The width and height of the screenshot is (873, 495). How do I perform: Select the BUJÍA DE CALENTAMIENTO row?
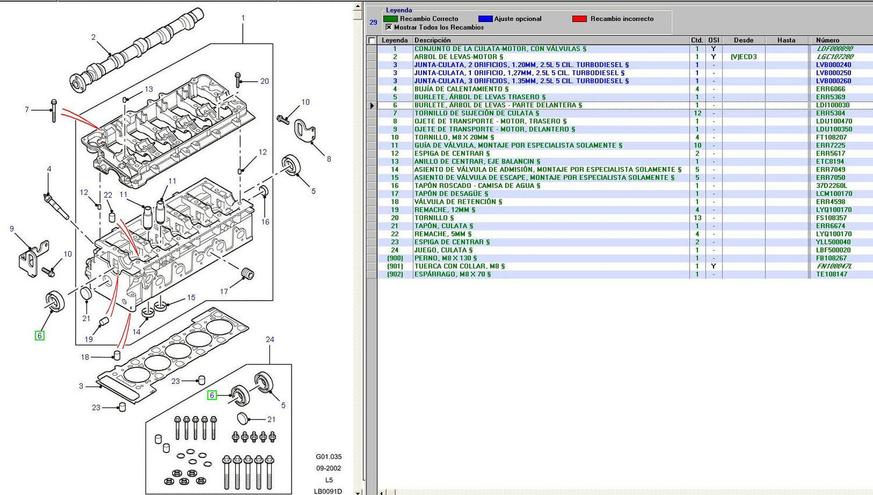point(461,89)
